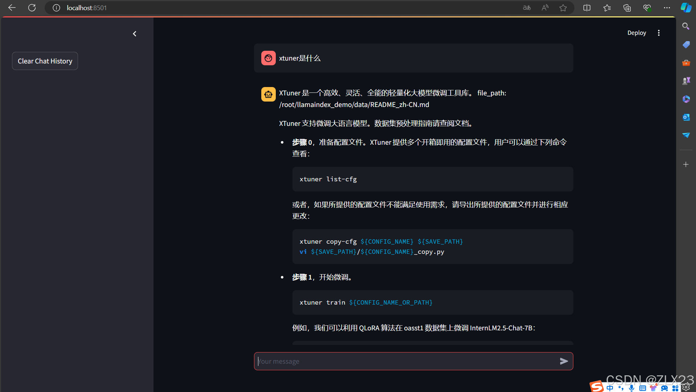Open Search in the Edge sidebar

[686, 26]
